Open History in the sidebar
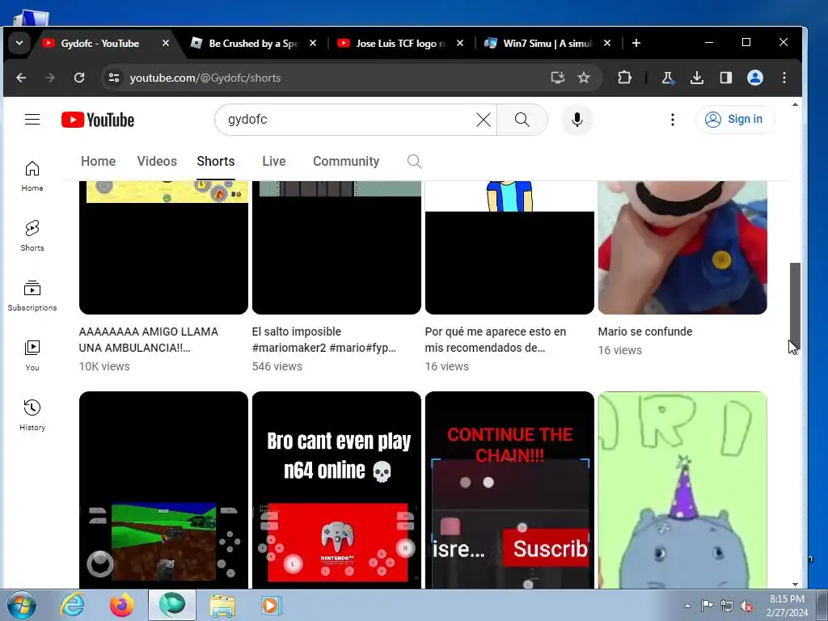 click(32, 415)
